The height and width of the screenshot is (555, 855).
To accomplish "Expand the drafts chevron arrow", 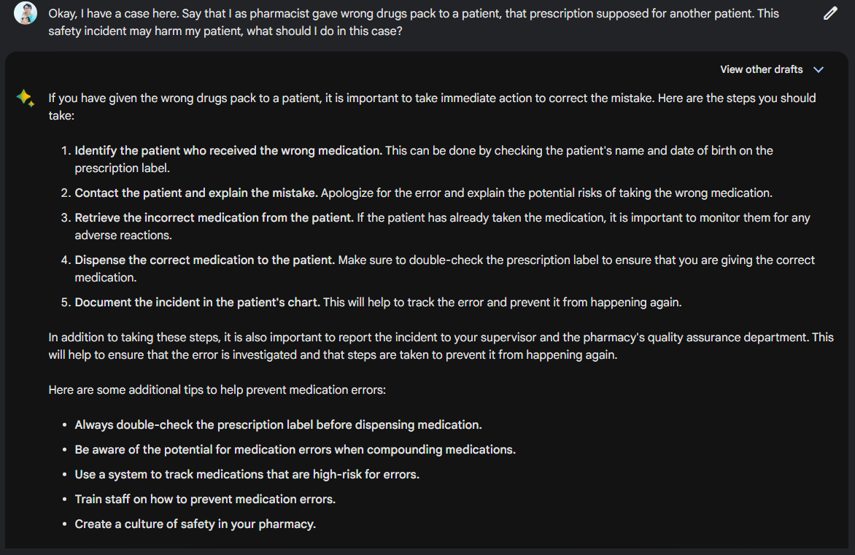I will pyautogui.click(x=819, y=69).
